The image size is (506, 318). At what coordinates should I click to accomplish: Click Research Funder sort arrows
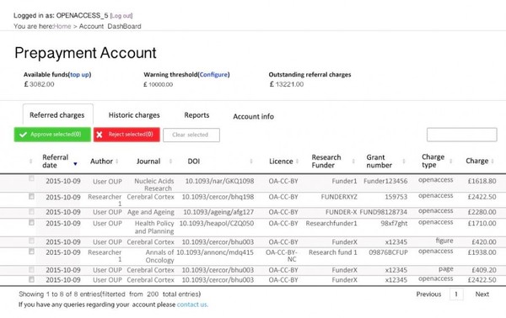(353, 162)
